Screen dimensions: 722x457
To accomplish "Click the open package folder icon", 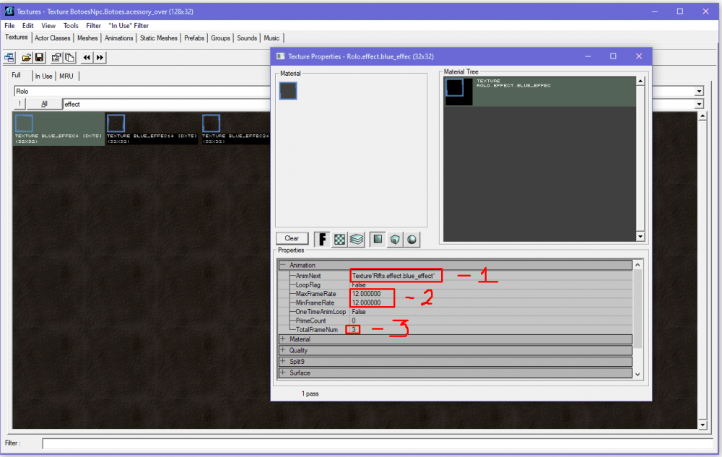I will coord(27,57).
